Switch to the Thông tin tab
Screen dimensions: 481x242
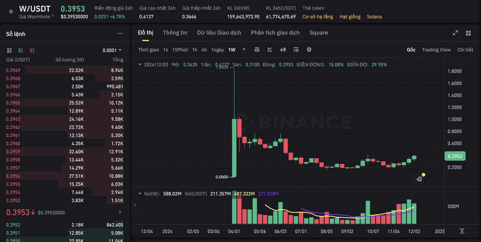(x=175, y=33)
